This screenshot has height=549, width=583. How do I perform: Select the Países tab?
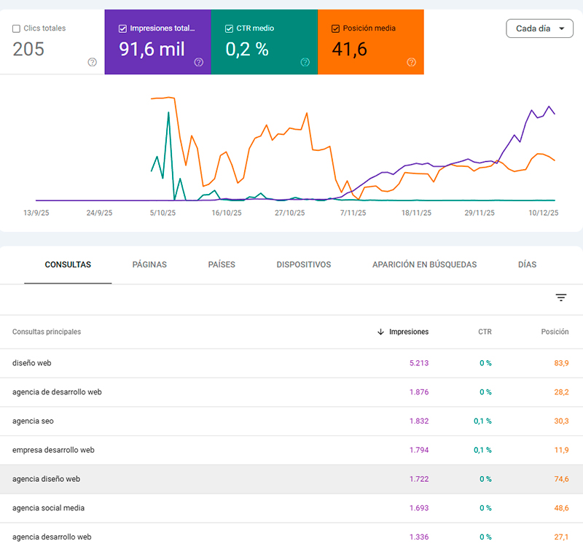pos(222,265)
